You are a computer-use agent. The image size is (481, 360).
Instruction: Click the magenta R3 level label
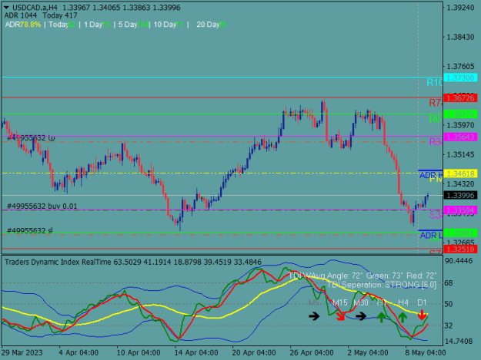pos(436,141)
